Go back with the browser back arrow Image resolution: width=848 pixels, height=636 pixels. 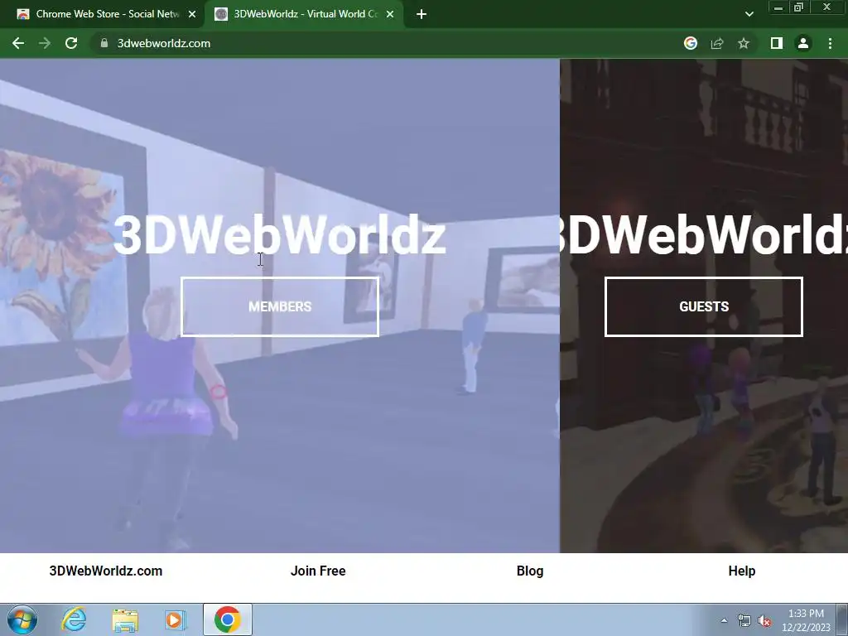(x=18, y=43)
